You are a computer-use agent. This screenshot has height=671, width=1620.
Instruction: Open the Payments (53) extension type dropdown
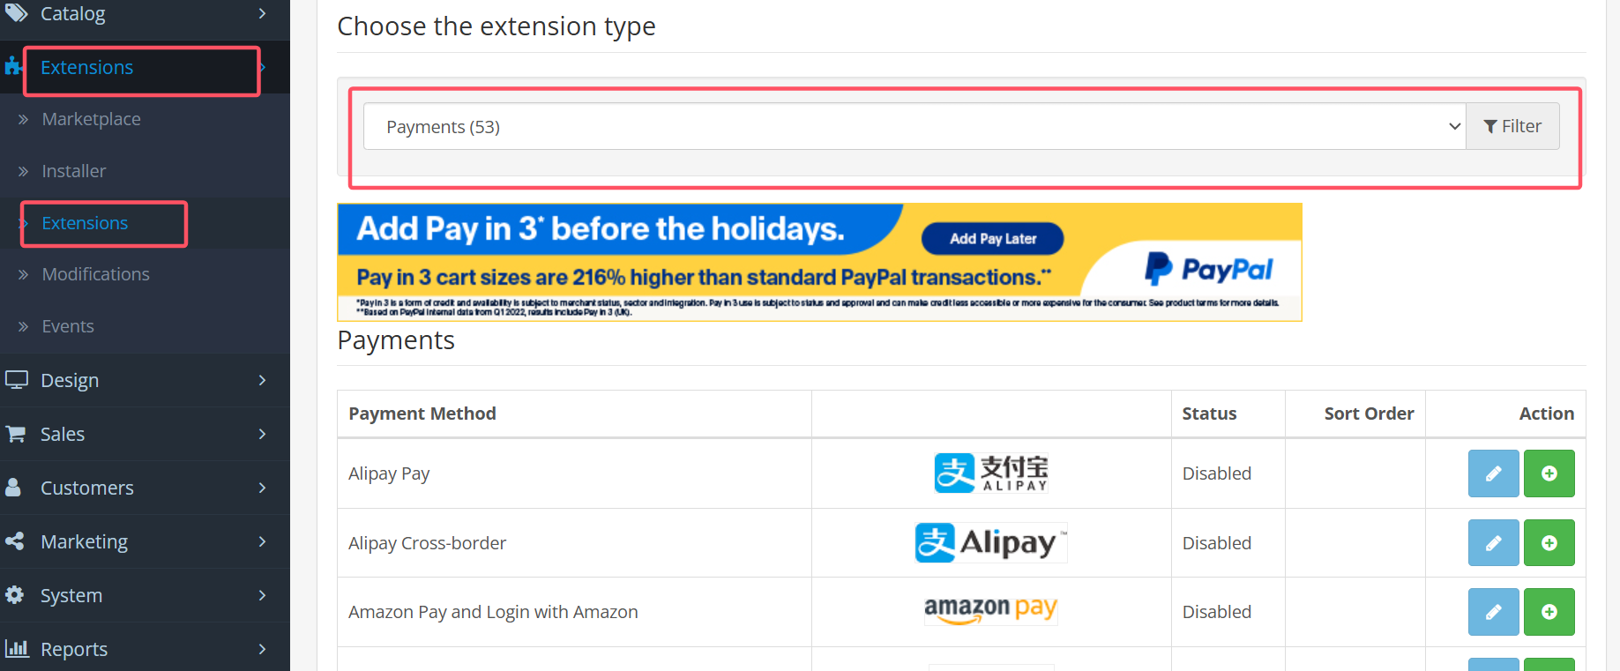pos(914,127)
